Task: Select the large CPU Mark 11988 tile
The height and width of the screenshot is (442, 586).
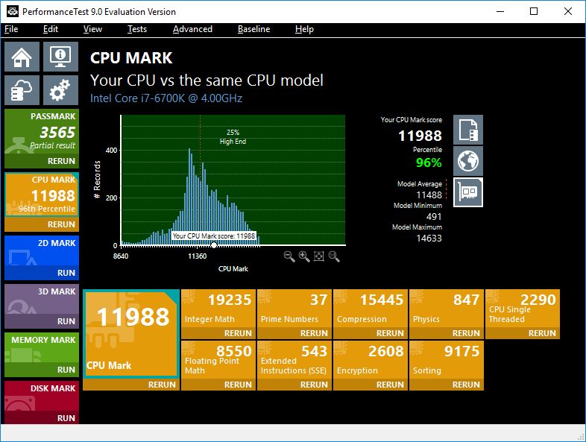Action: point(131,334)
